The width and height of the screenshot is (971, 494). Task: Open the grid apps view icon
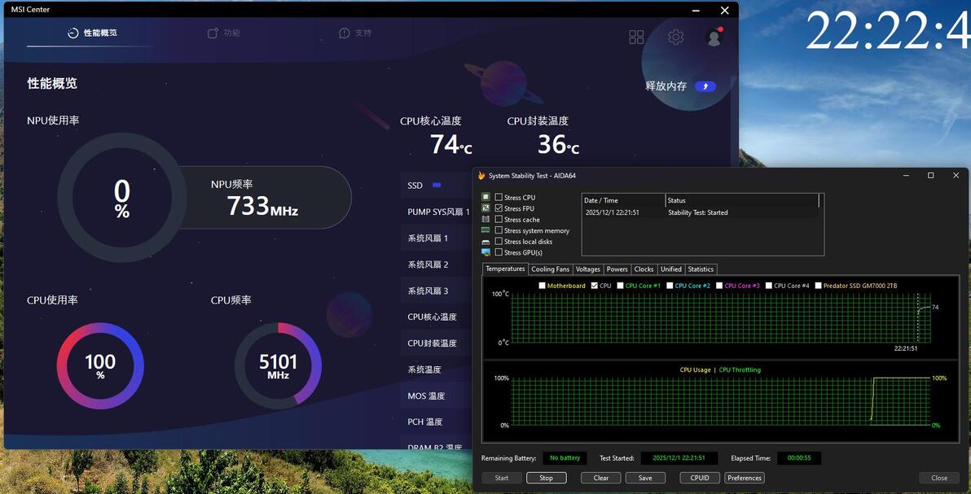coord(636,37)
